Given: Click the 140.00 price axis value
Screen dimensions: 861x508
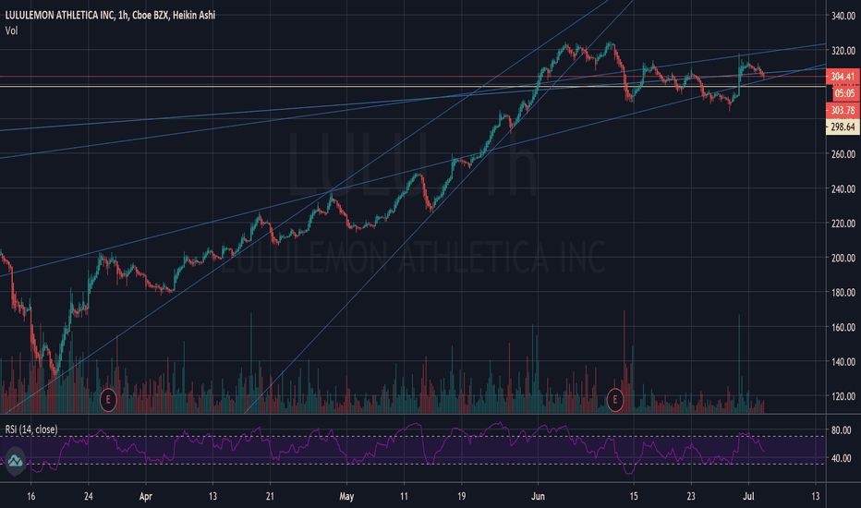Looking at the screenshot, I should (x=843, y=362).
